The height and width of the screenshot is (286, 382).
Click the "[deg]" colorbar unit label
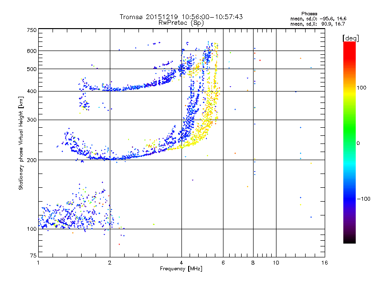coord(350,38)
